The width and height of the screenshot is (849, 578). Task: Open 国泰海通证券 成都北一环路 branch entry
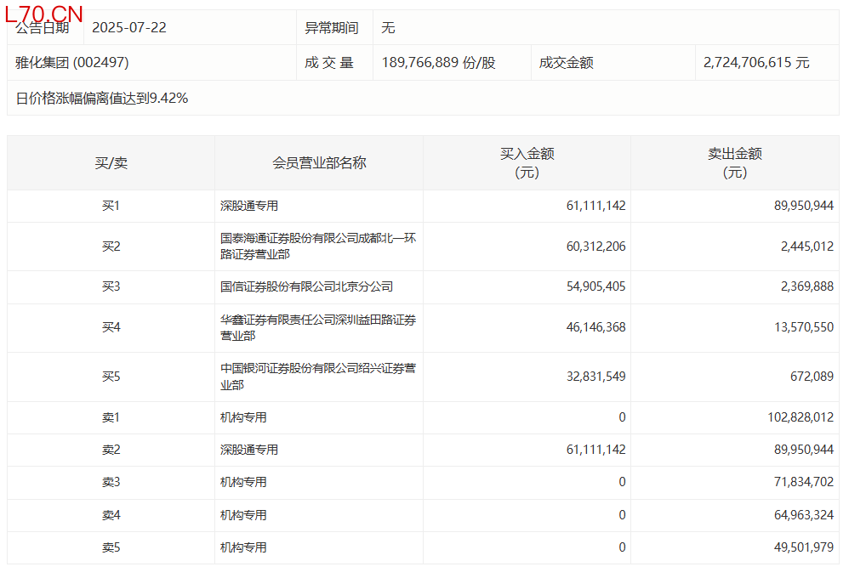pos(317,246)
